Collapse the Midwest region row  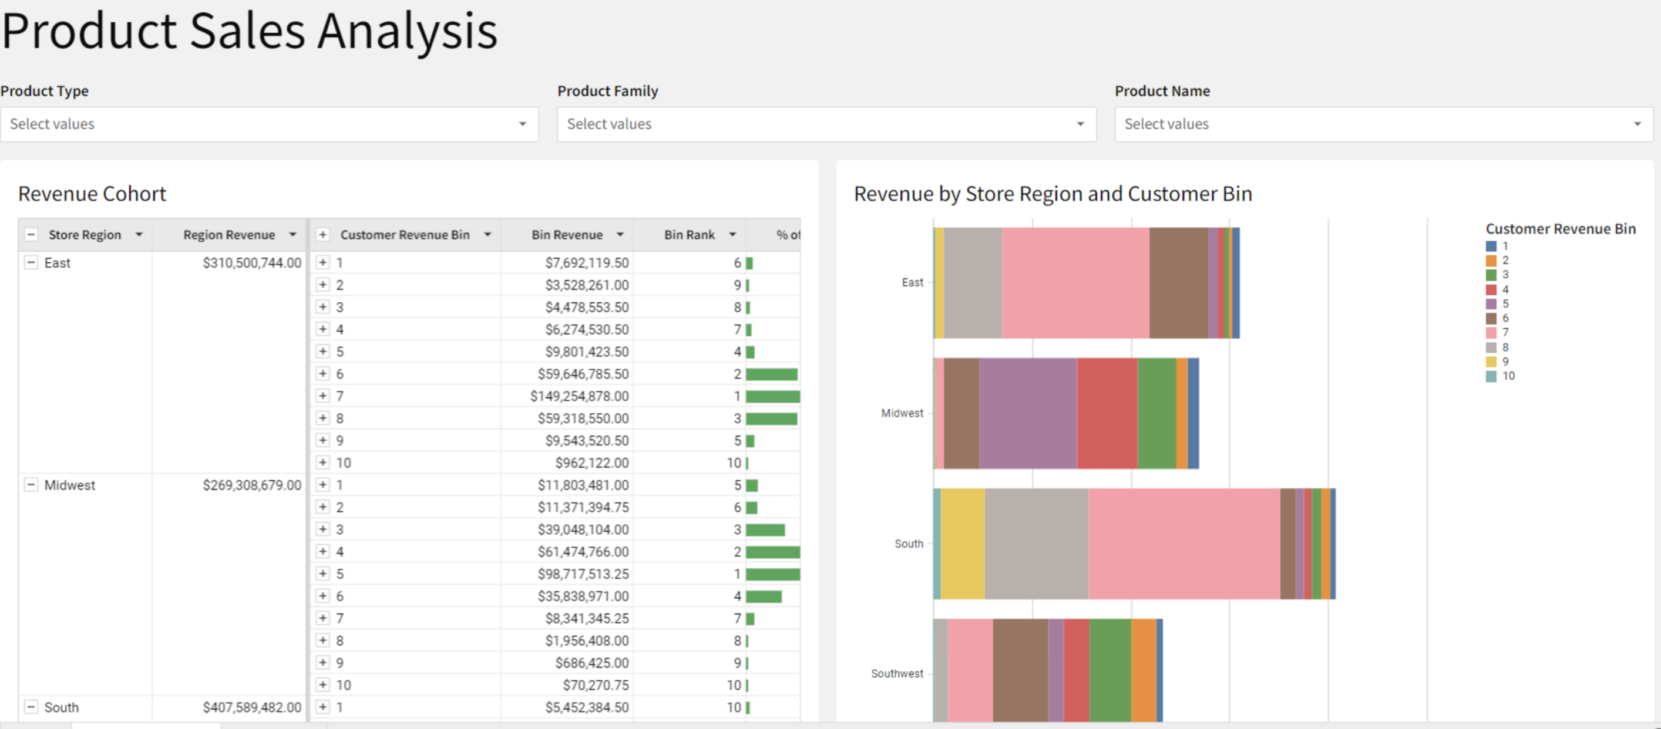pyautogui.click(x=31, y=485)
